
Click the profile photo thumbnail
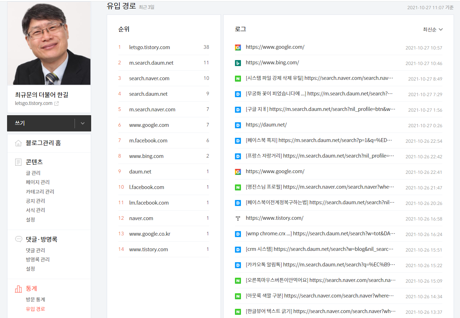coord(49,43)
